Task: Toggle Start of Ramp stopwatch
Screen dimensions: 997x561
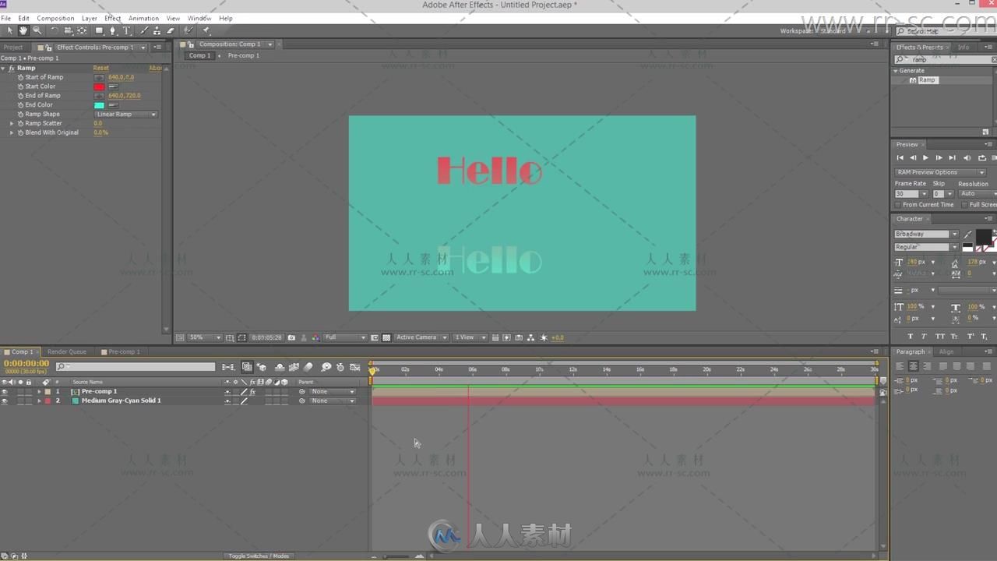Action: [20, 77]
